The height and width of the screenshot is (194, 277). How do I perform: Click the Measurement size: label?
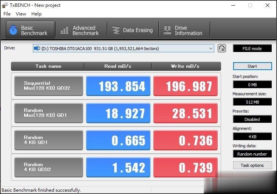249,94
